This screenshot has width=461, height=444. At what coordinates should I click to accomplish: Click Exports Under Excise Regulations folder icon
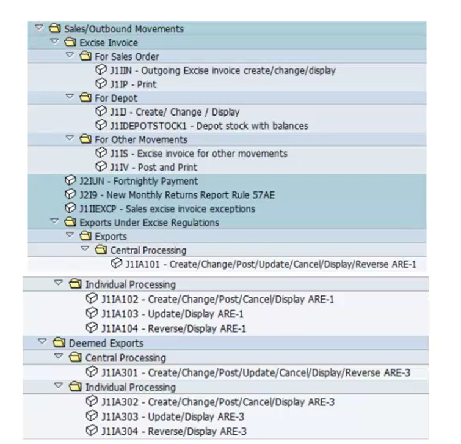pos(70,222)
